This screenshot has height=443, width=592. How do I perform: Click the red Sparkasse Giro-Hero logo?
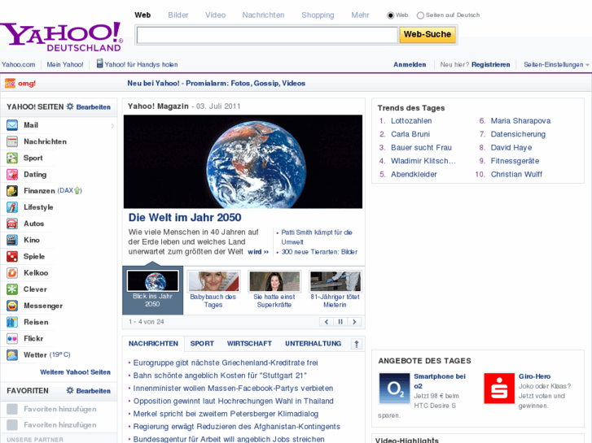pyautogui.click(x=499, y=389)
